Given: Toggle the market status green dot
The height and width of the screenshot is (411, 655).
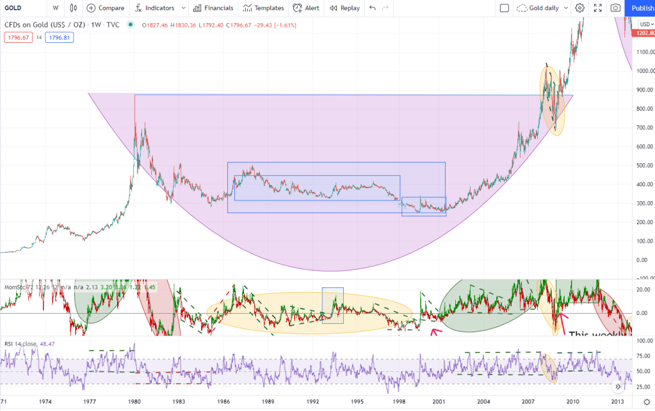Looking at the screenshot, I should click(x=131, y=25).
